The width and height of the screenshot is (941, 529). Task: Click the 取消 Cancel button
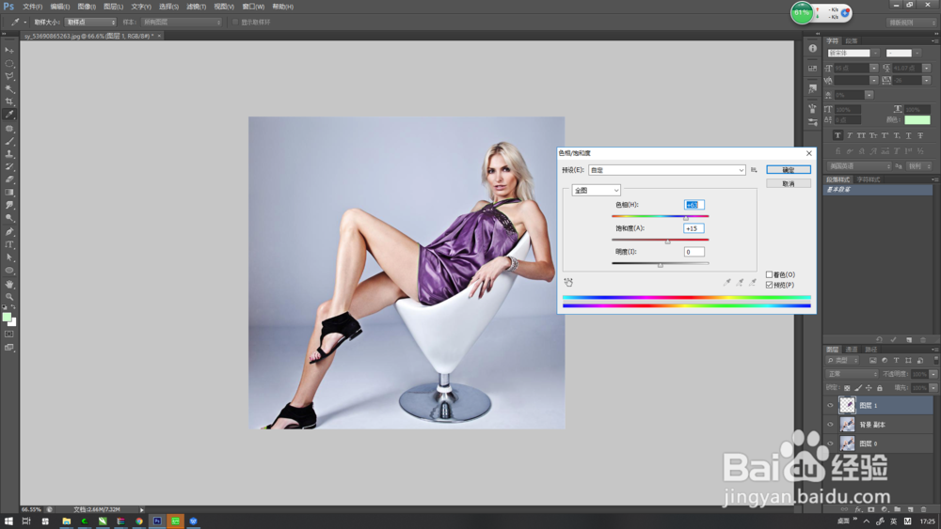click(x=789, y=184)
